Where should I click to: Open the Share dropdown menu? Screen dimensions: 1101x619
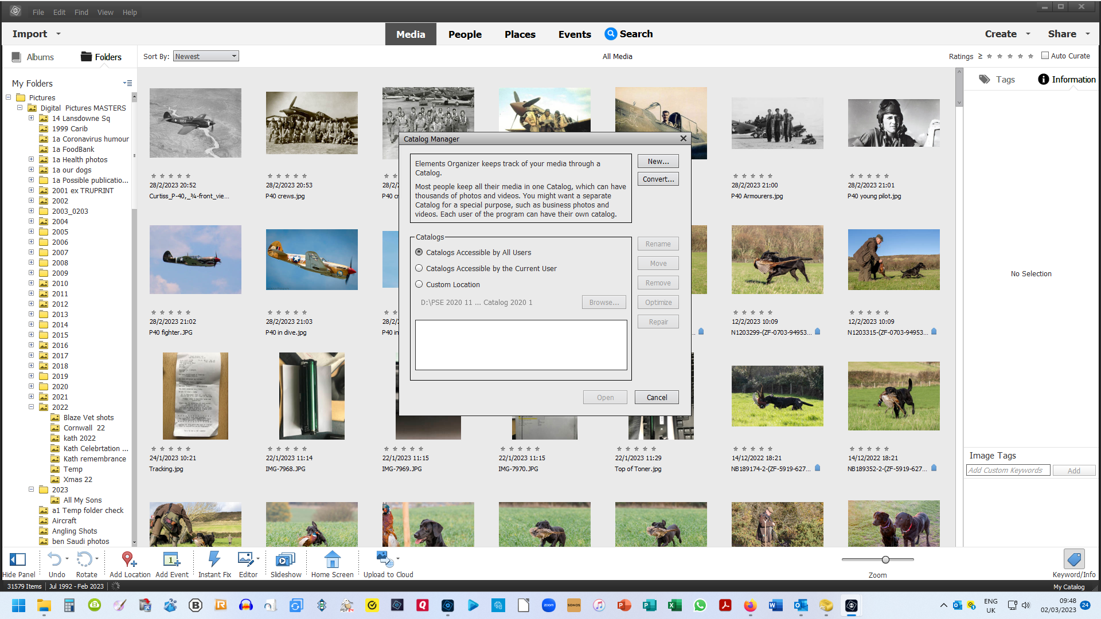click(1068, 34)
